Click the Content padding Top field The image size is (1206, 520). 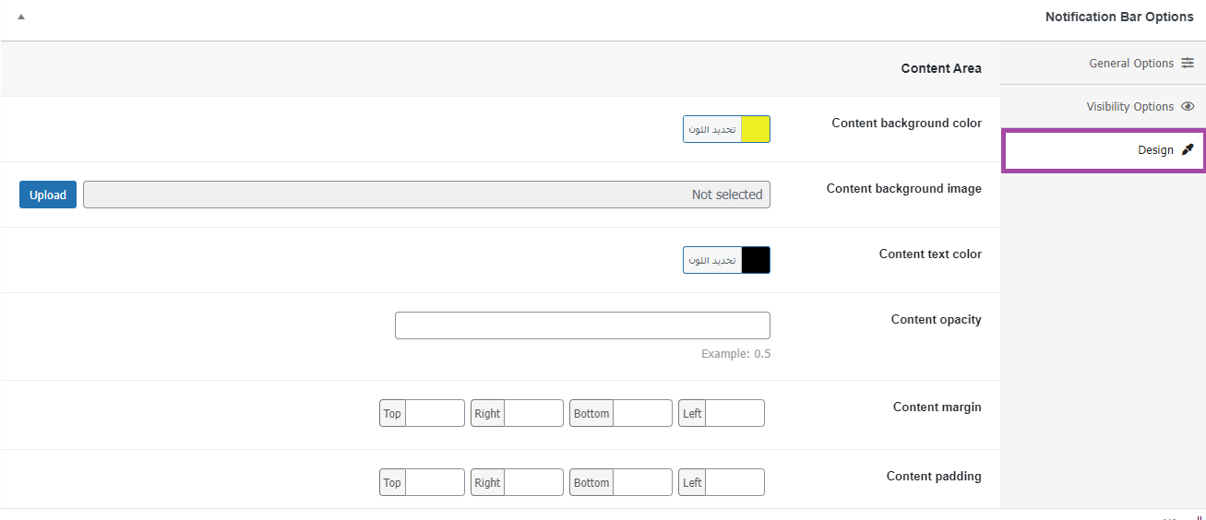click(x=435, y=482)
